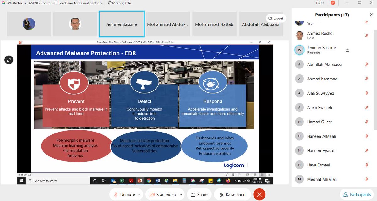Click the red leave meeting button
Viewport: 377px width, 201px height.
259,195
